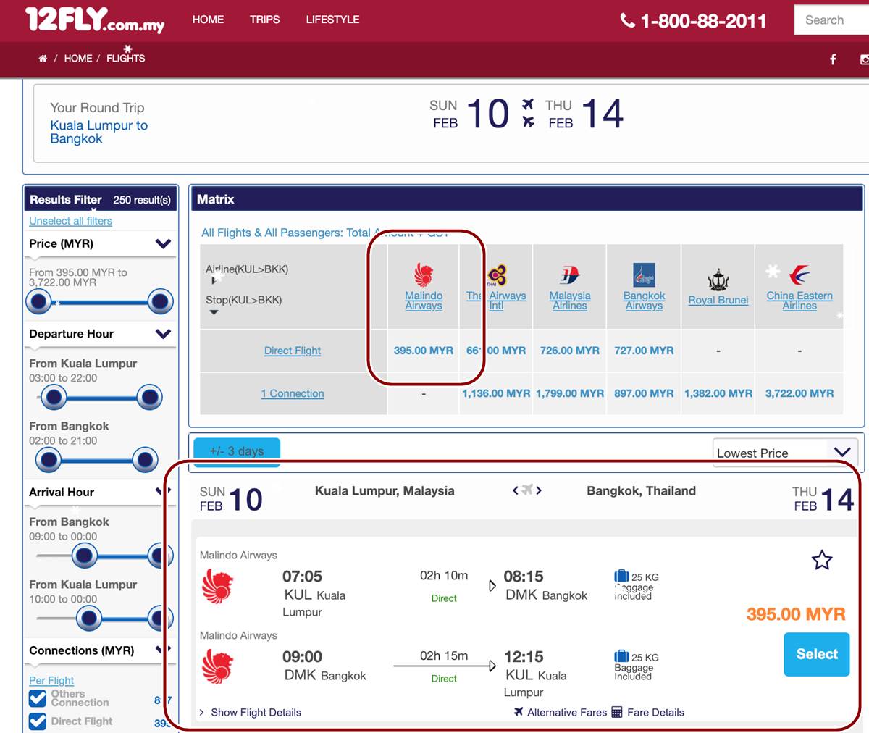Select 727.00 MYR Bangkok Airways direct fare
The width and height of the screenshot is (869, 733).
[644, 351]
